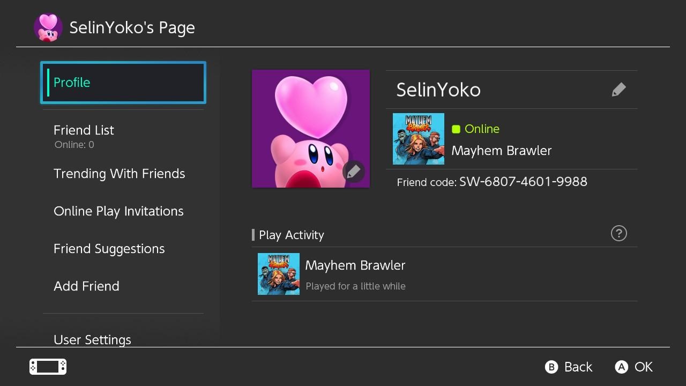686x386 pixels.
Task: Click the large Kirby heart profile picture
Action: (311, 129)
